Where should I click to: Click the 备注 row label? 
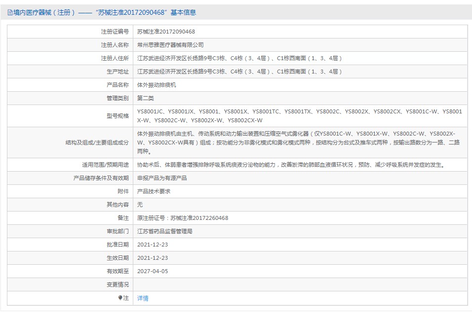[x=123, y=218]
